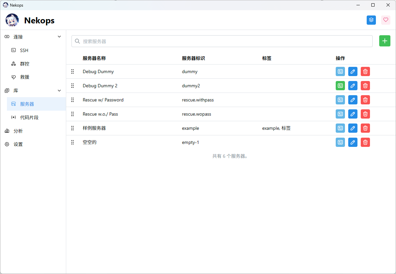Open the 分析 analysis section
This screenshot has width=396, height=274.
pyautogui.click(x=18, y=131)
